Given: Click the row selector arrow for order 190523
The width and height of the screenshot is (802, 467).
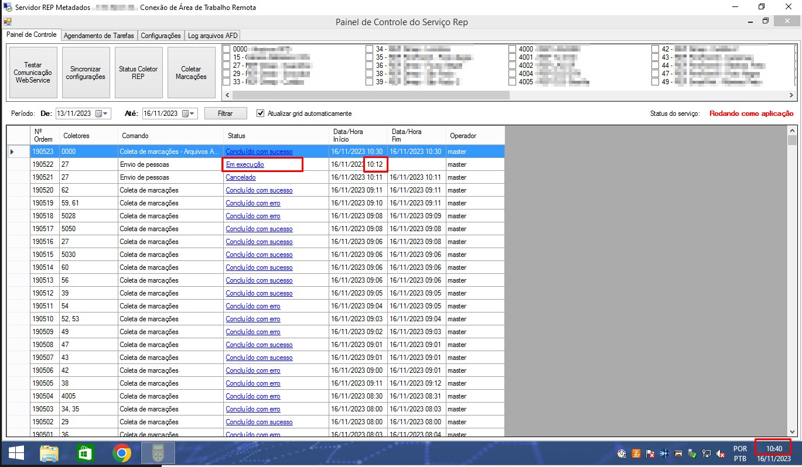Looking at the screenshot, I should [12, 152].
